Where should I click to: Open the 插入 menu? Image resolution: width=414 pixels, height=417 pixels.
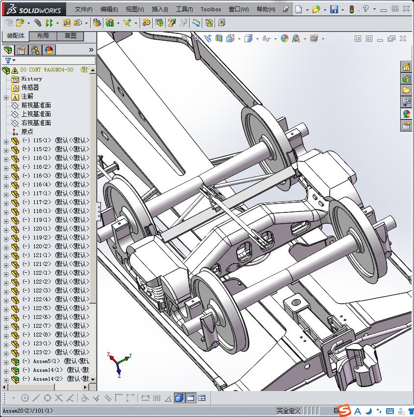[160, 9]
